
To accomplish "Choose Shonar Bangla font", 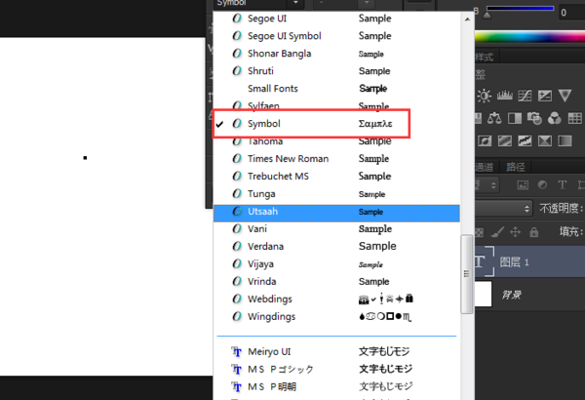I will pyautogui.click(x=336, y=54).
